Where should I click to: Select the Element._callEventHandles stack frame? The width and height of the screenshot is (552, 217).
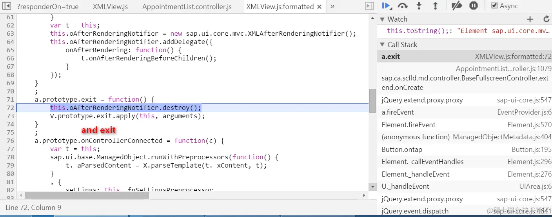pos(465,162)
